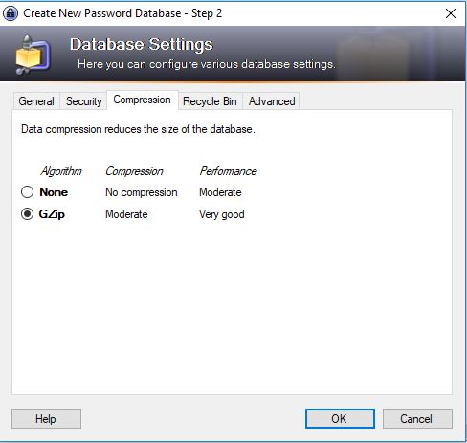Click the Database Settings banner heading
Image resolution: width=467 pixels, height=443 pixels.
click(x=142, y=44)
